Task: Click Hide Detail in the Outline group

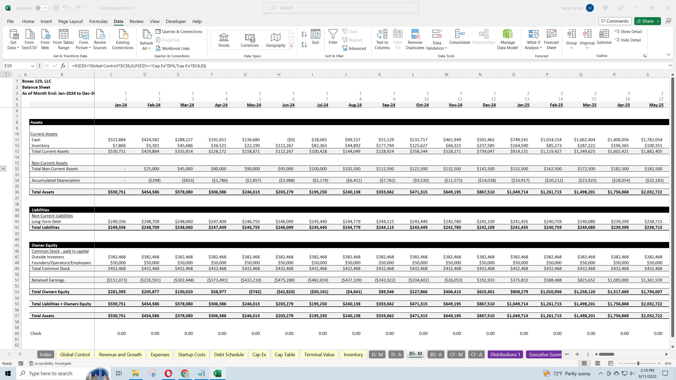Action: click(628, 40)
